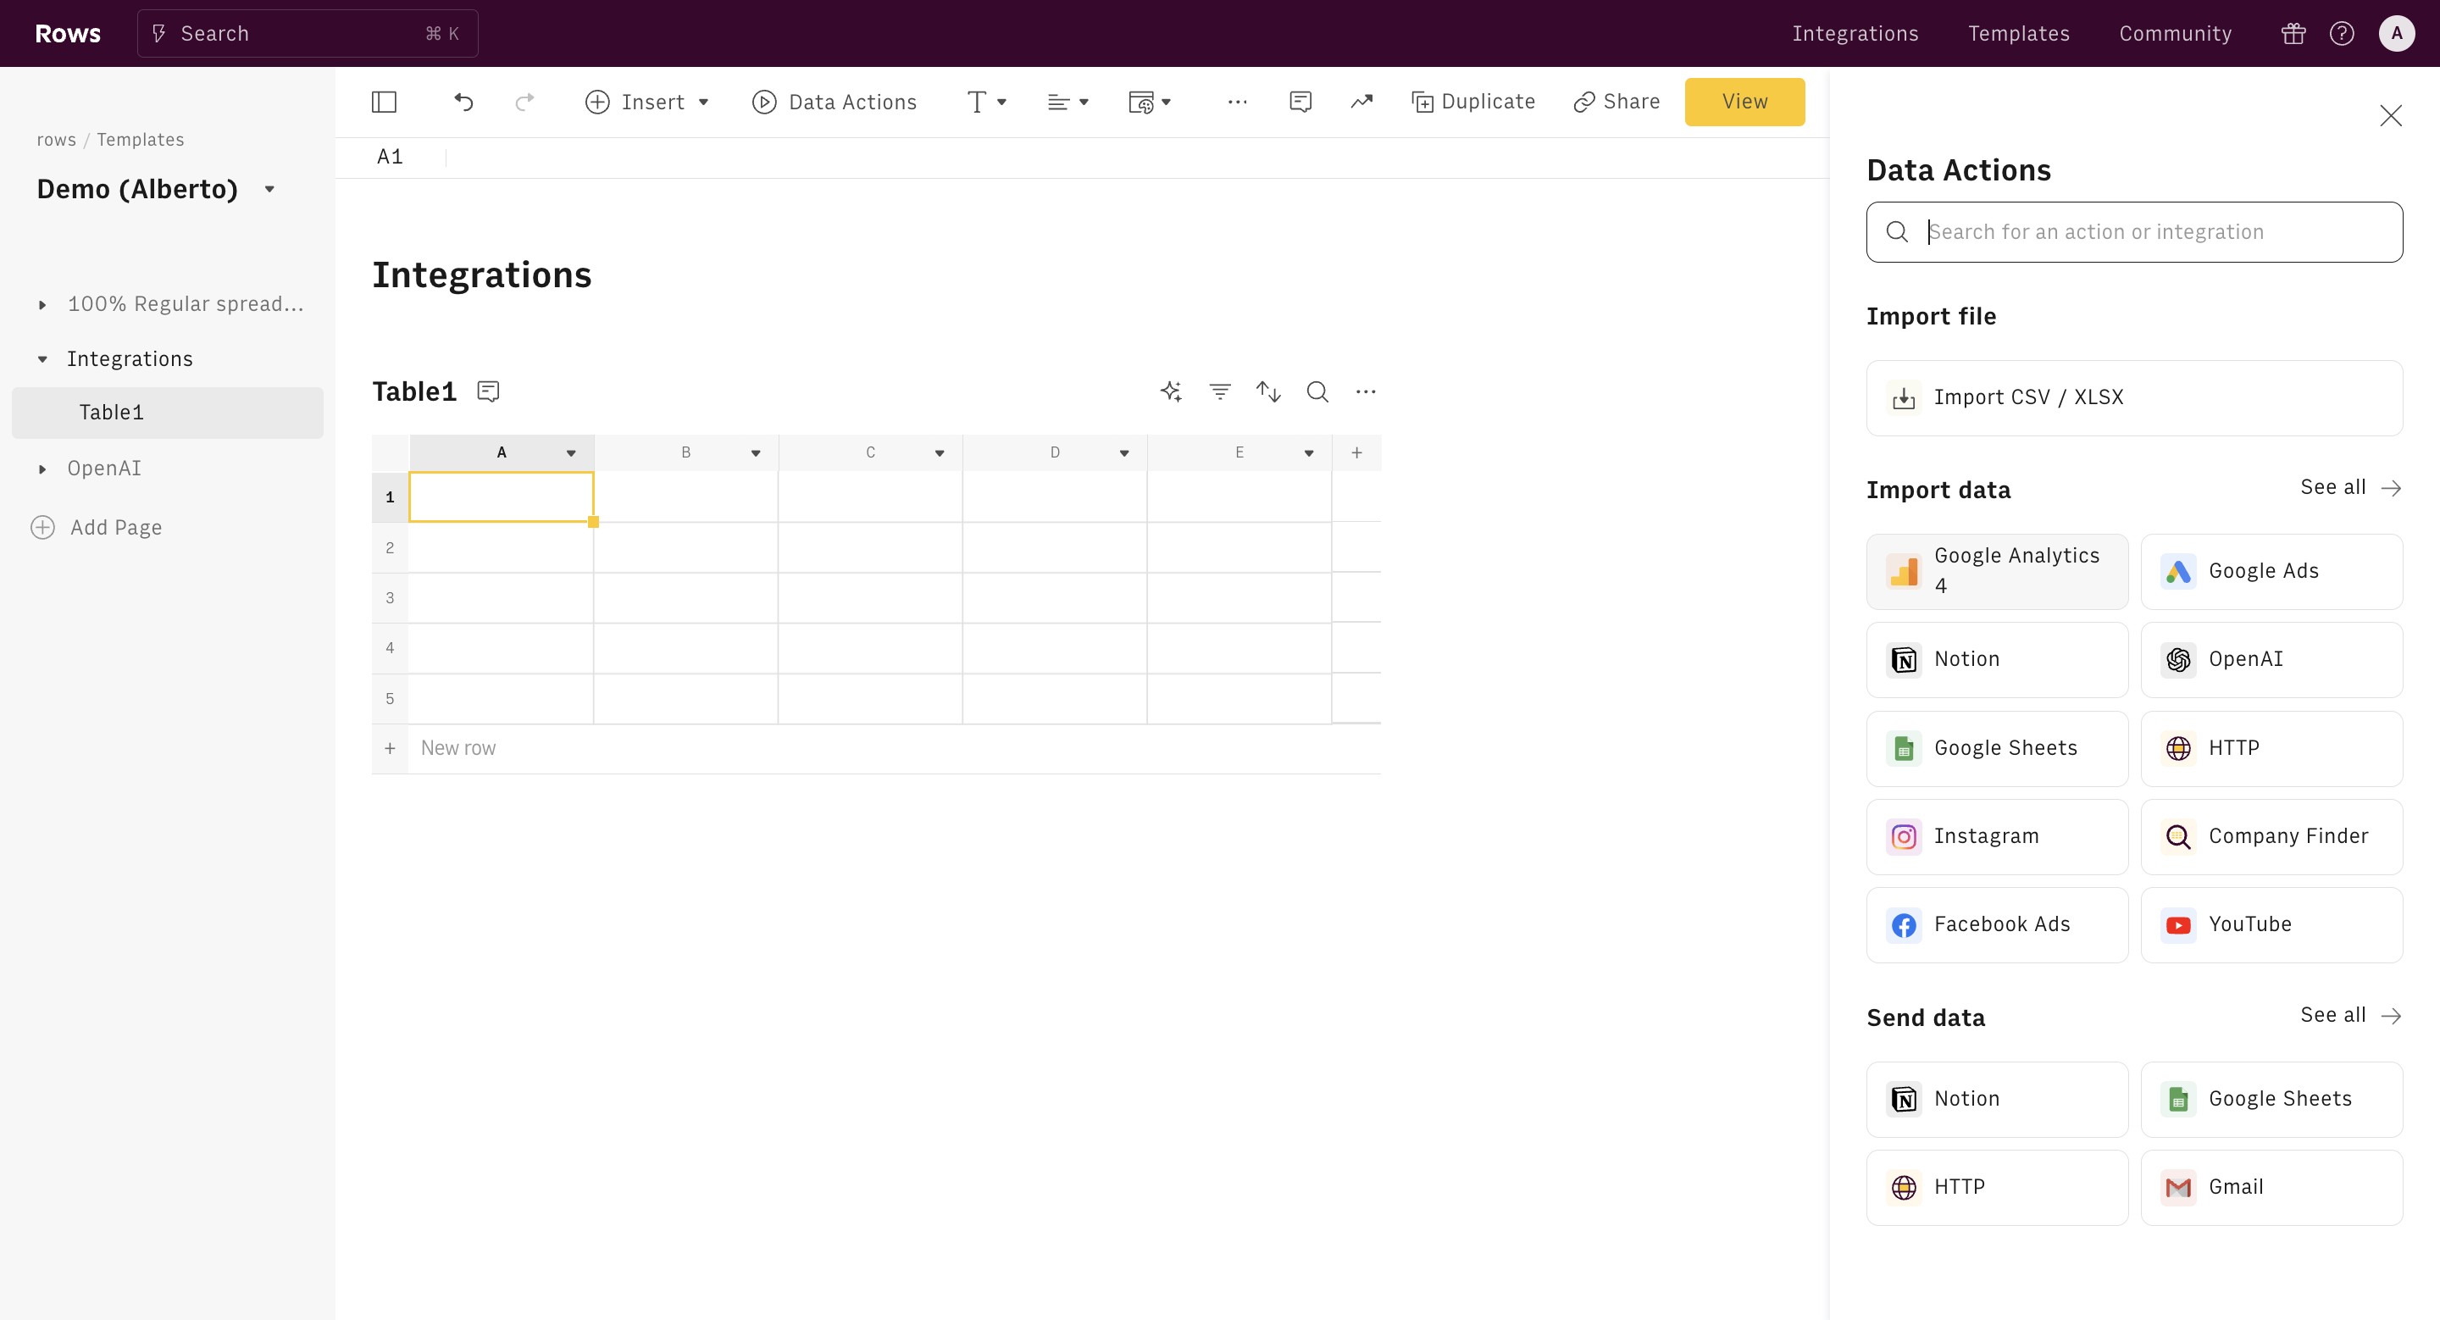Select Import CSV / XLSX option
Image resolution: width=2440 pixels, height=1320 pixels.
(x=2133, y=397)
